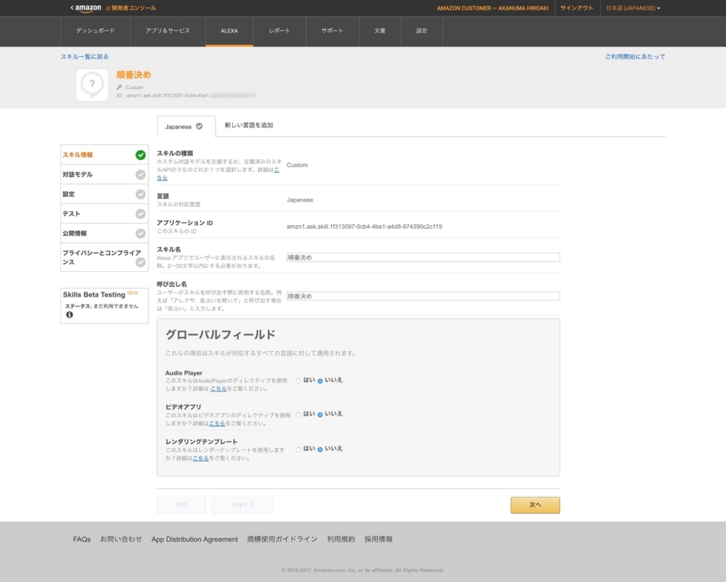Click サインアウト to sign out

coord(576,8)
